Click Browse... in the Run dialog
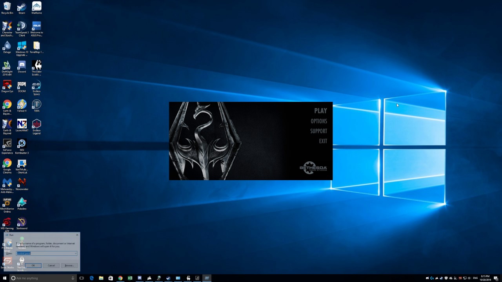 [69, 266]
